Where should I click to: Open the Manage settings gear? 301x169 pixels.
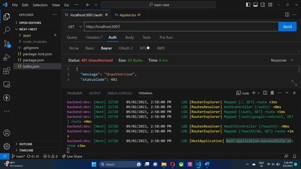(x=7, y=146)
